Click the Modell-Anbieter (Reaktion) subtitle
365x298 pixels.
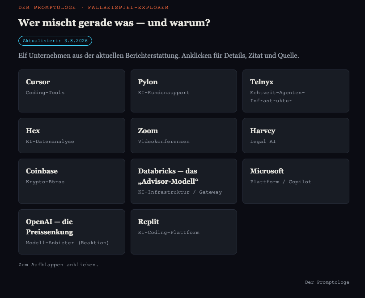tap(67, 243)
